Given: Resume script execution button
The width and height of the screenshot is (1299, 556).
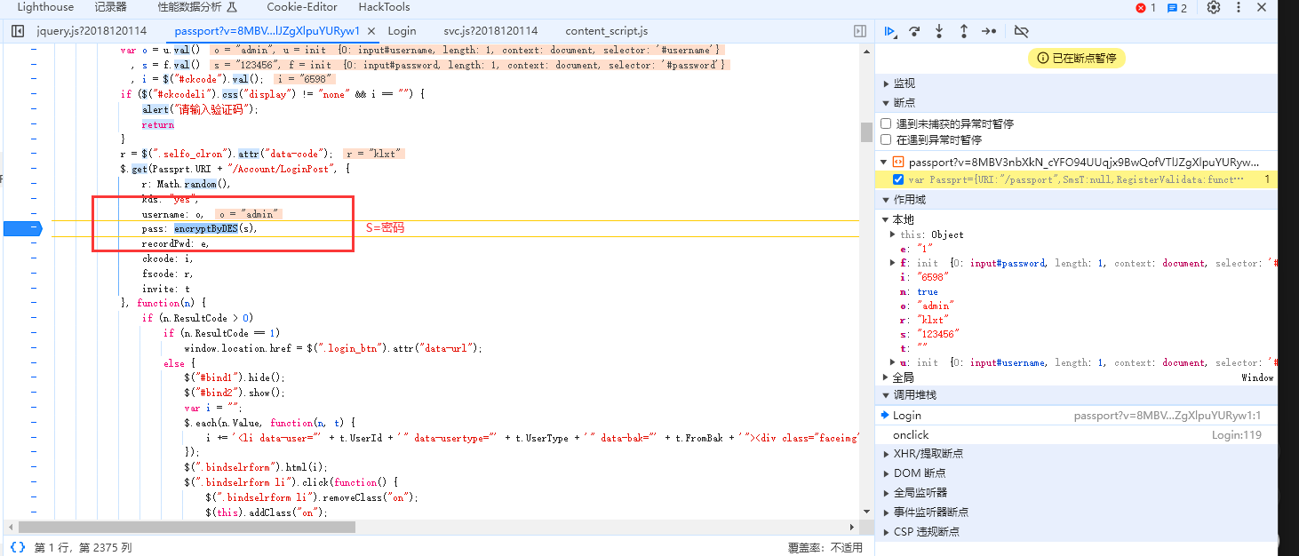Looking at the screenshot, I should [x=889, y=31].
